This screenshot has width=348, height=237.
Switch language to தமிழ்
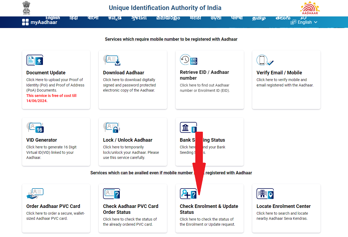tap(258, 17)
